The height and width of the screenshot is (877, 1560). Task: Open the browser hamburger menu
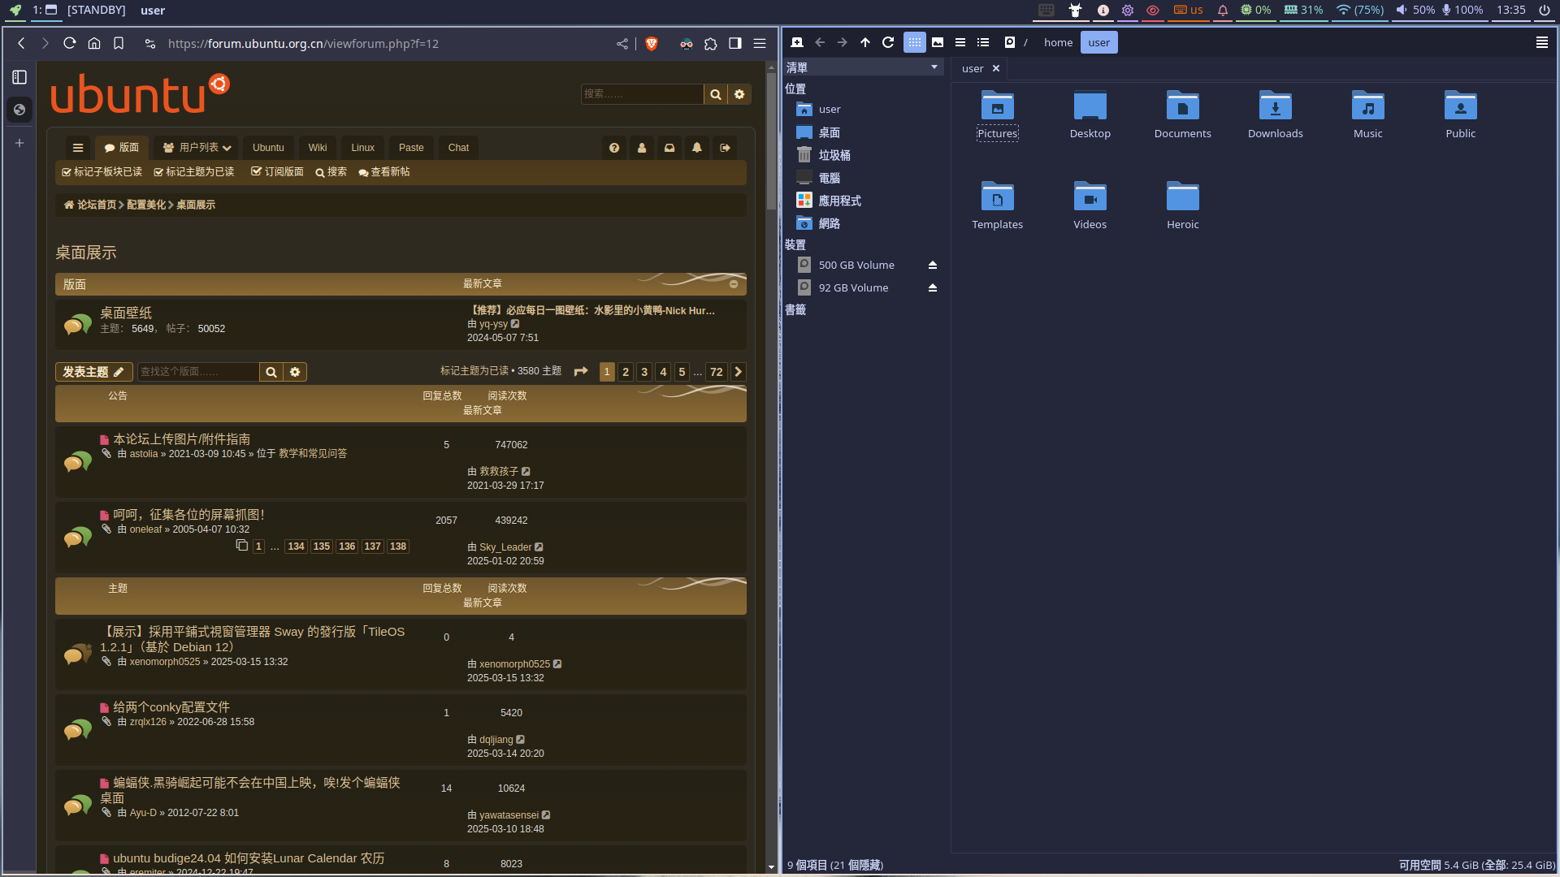click(x=760, y=44)
